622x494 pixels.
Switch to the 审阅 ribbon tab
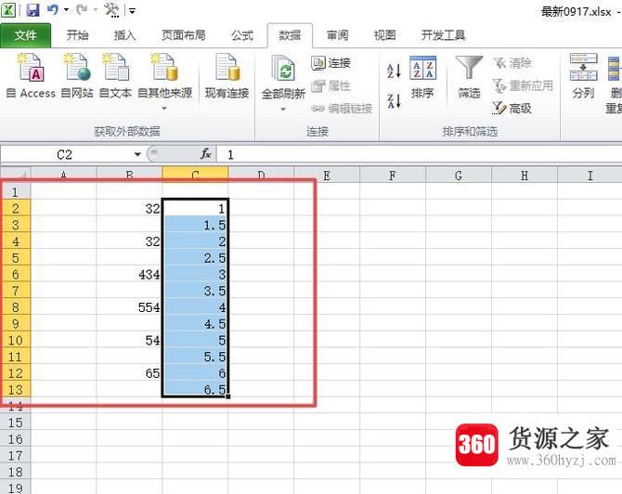(338, 35)
